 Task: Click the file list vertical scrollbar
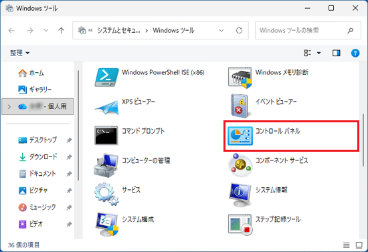pos(363,140)
